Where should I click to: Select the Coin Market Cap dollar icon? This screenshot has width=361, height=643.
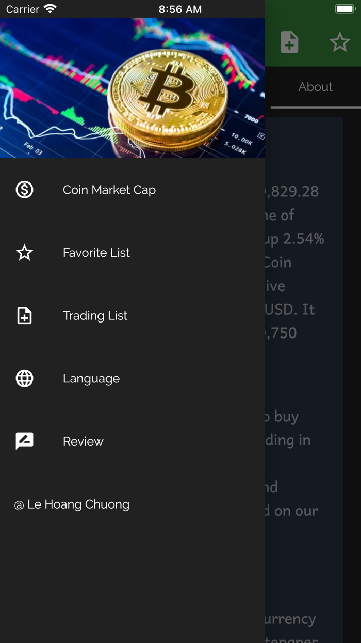click(24, 190)
